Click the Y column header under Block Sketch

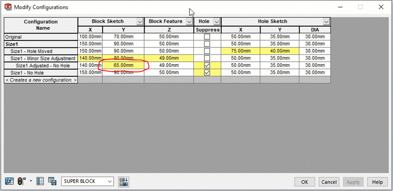[x=123, y=30]
